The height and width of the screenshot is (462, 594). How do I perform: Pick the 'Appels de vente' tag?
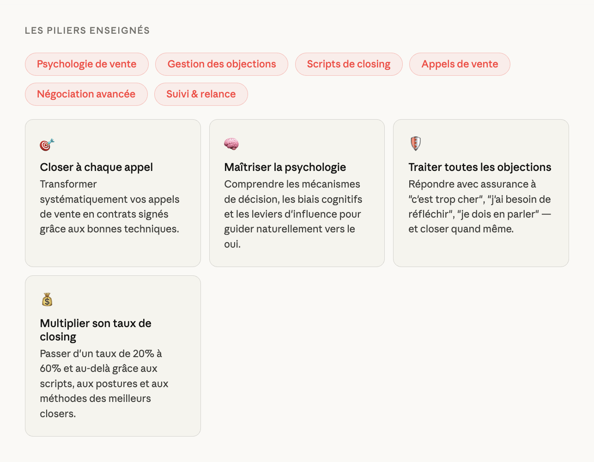(x=459, y=64)
